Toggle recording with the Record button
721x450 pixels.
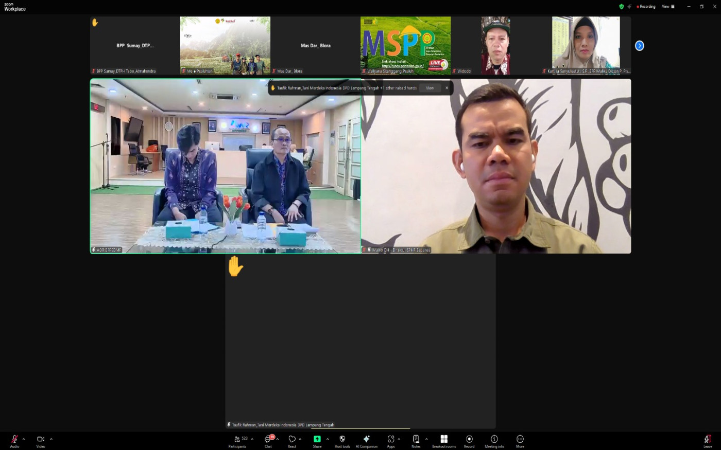(x=469, y=440)
